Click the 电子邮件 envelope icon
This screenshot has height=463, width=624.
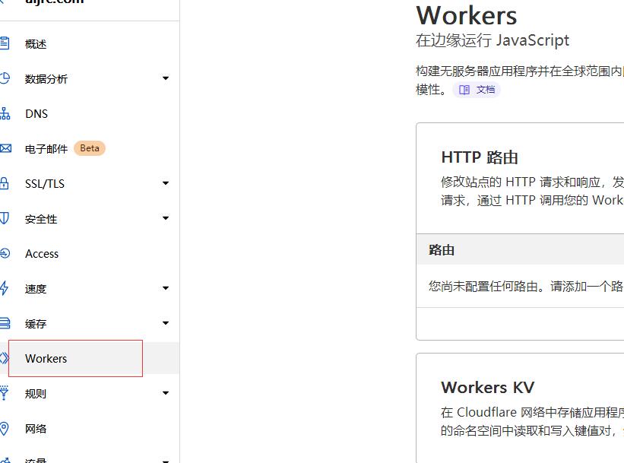(x=5, y=148)
